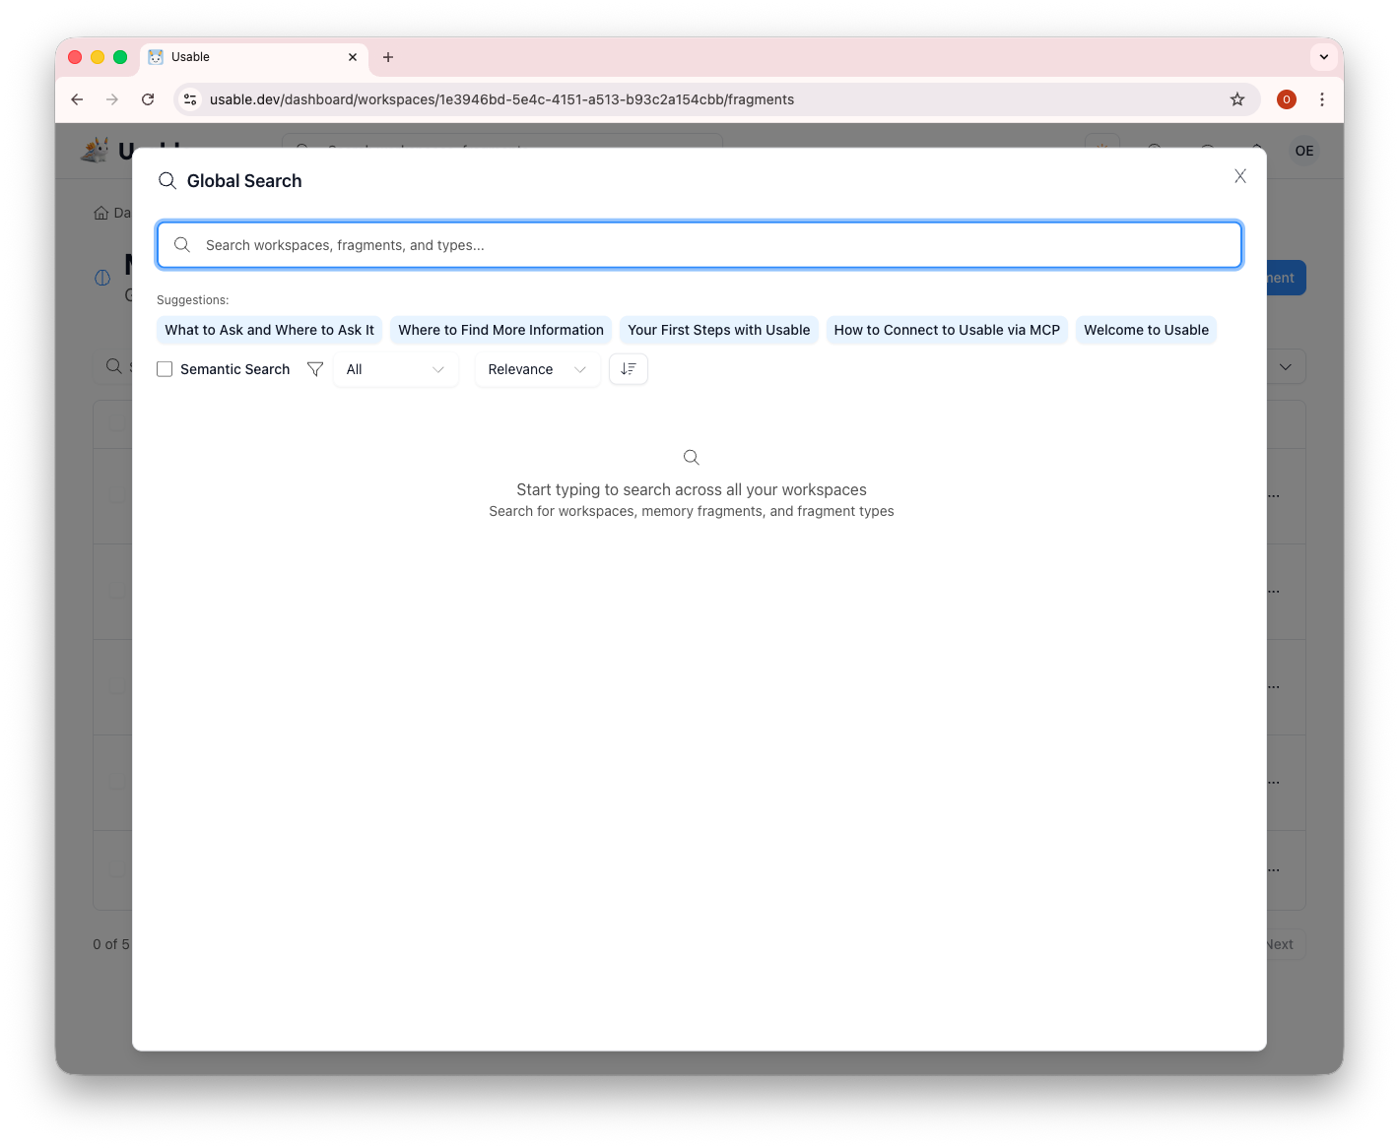The width and height of the screenshot is (1399, 1148).
Task: Click the site information icon in the address bar
Action: click(x=189, y=98)
